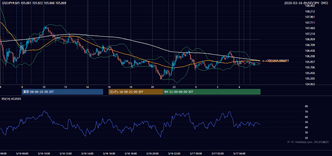Select the 107.961 price axis label
This screenshot has width=332, height=156.
(x=310, y=17)
